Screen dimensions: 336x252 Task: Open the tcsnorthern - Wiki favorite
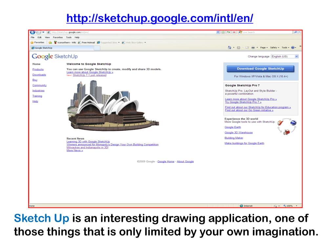click(x=65, y=42)
